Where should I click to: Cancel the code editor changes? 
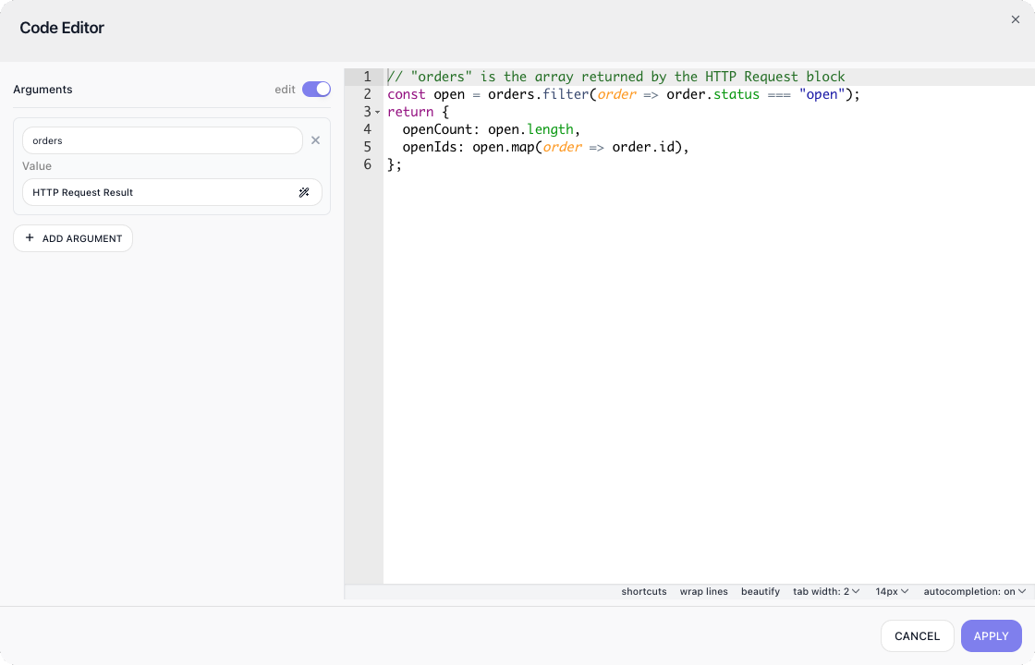coord(917,636)
